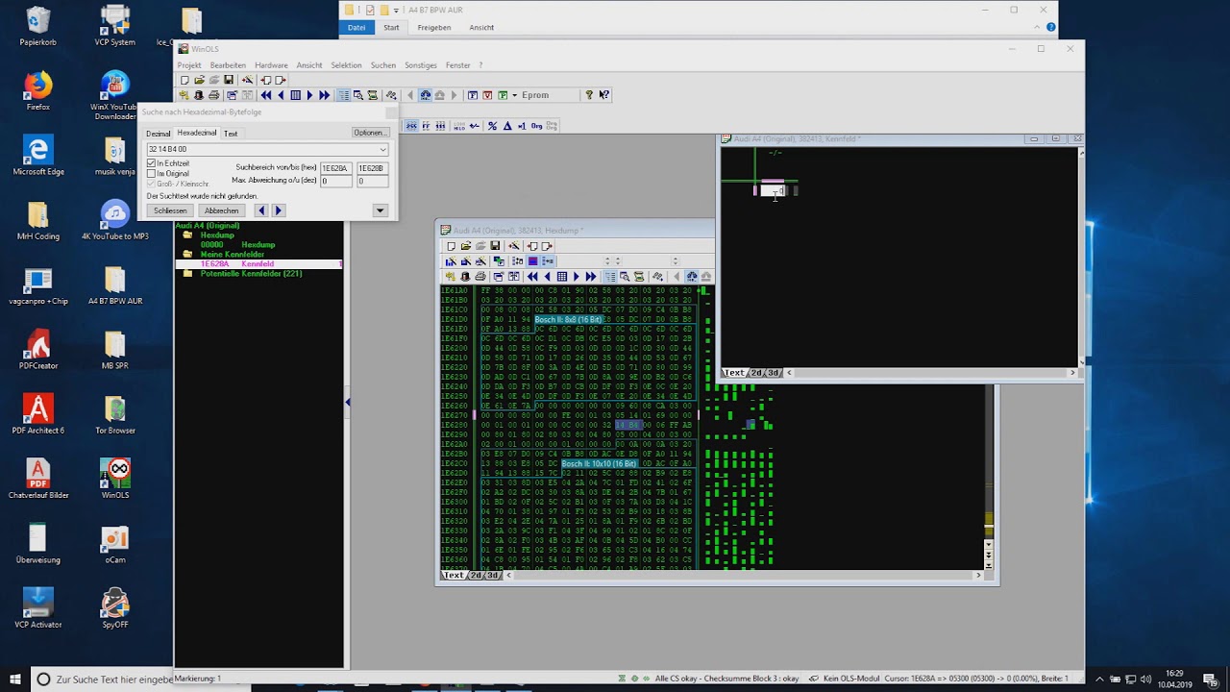Click the map grid icon in main toolbar
The image size is (1230, 692).
pos(296,95)
